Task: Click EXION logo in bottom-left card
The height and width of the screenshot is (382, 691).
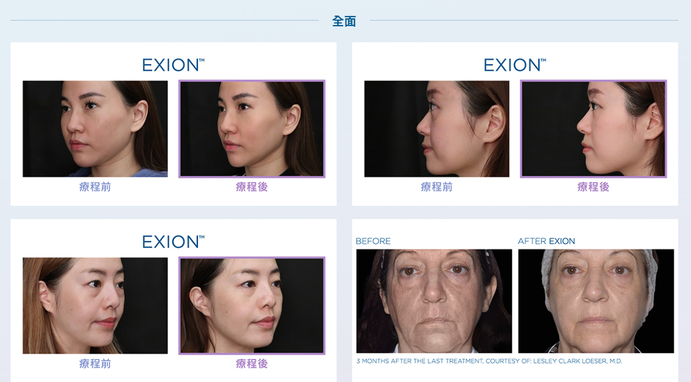Action: coord(174,242)
